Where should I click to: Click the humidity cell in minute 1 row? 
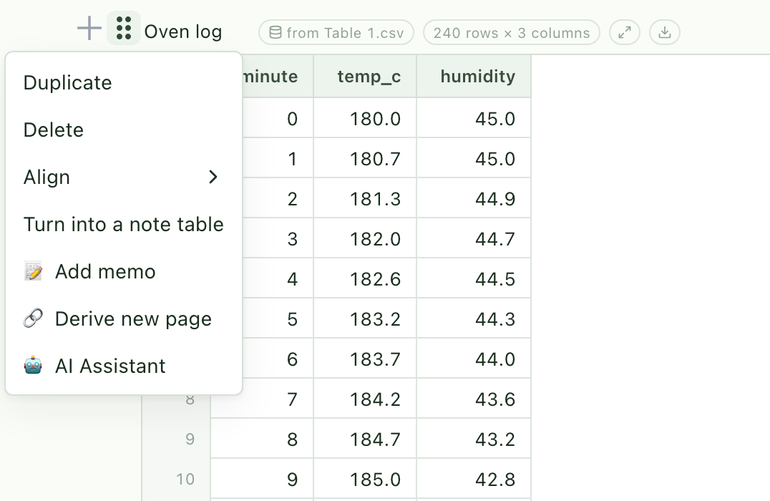474,158
